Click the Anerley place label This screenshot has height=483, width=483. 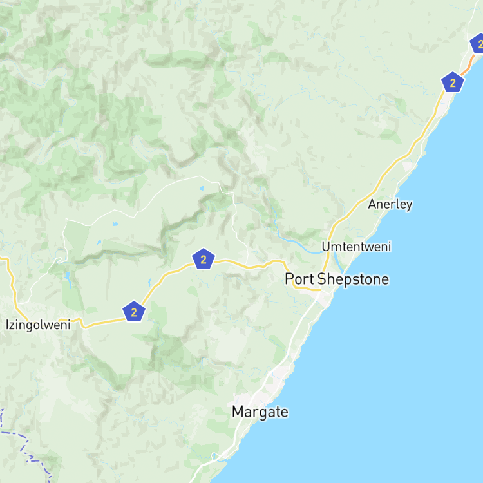(x=390, y=204)
